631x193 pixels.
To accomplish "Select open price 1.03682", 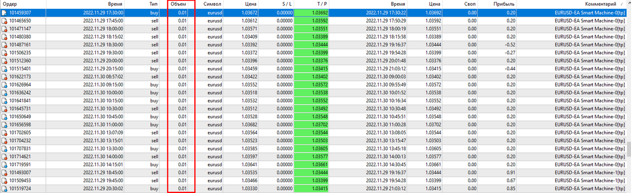I will [249, 125].
